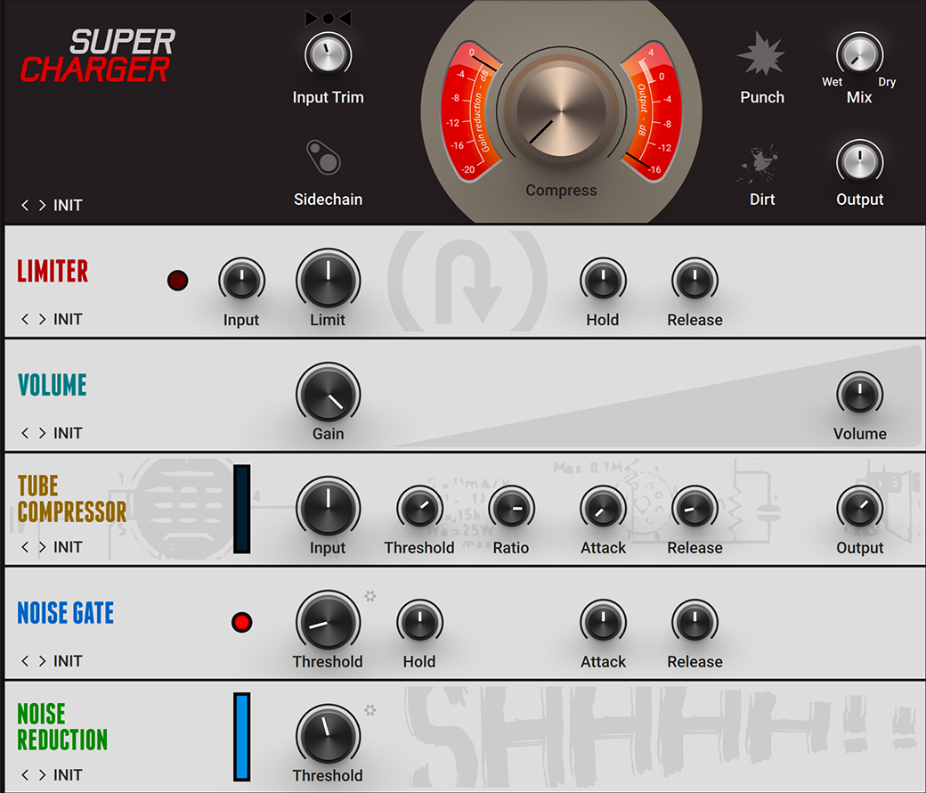Screen dimensions: 926x793
Task: Click the Noise Reduction Threshold knob
Action: [x=328, y=736]
